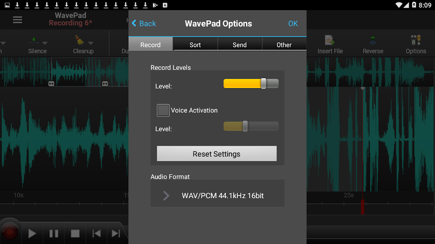Go back using the Back button
435x244 pixels.
[144, 24]
